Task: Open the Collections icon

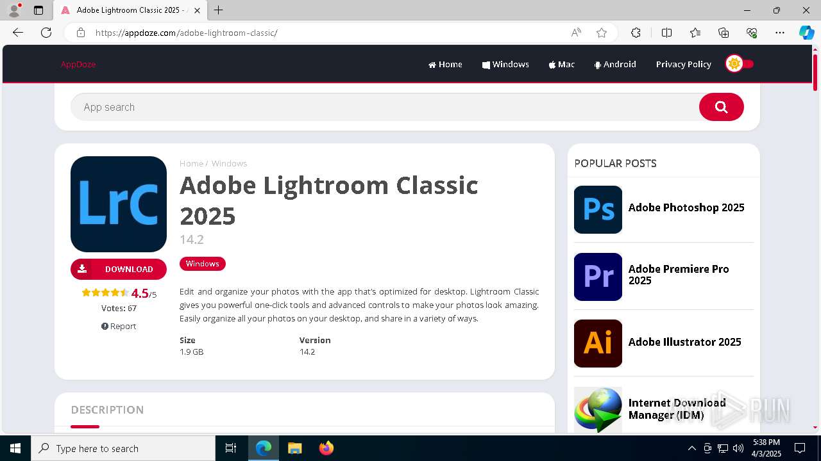Action: 724,33
